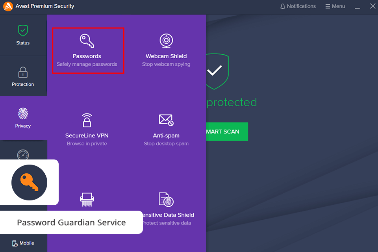378x252 pixels.
Task: Click 'Safely manage passwords' text
Action: coord(87,65)
